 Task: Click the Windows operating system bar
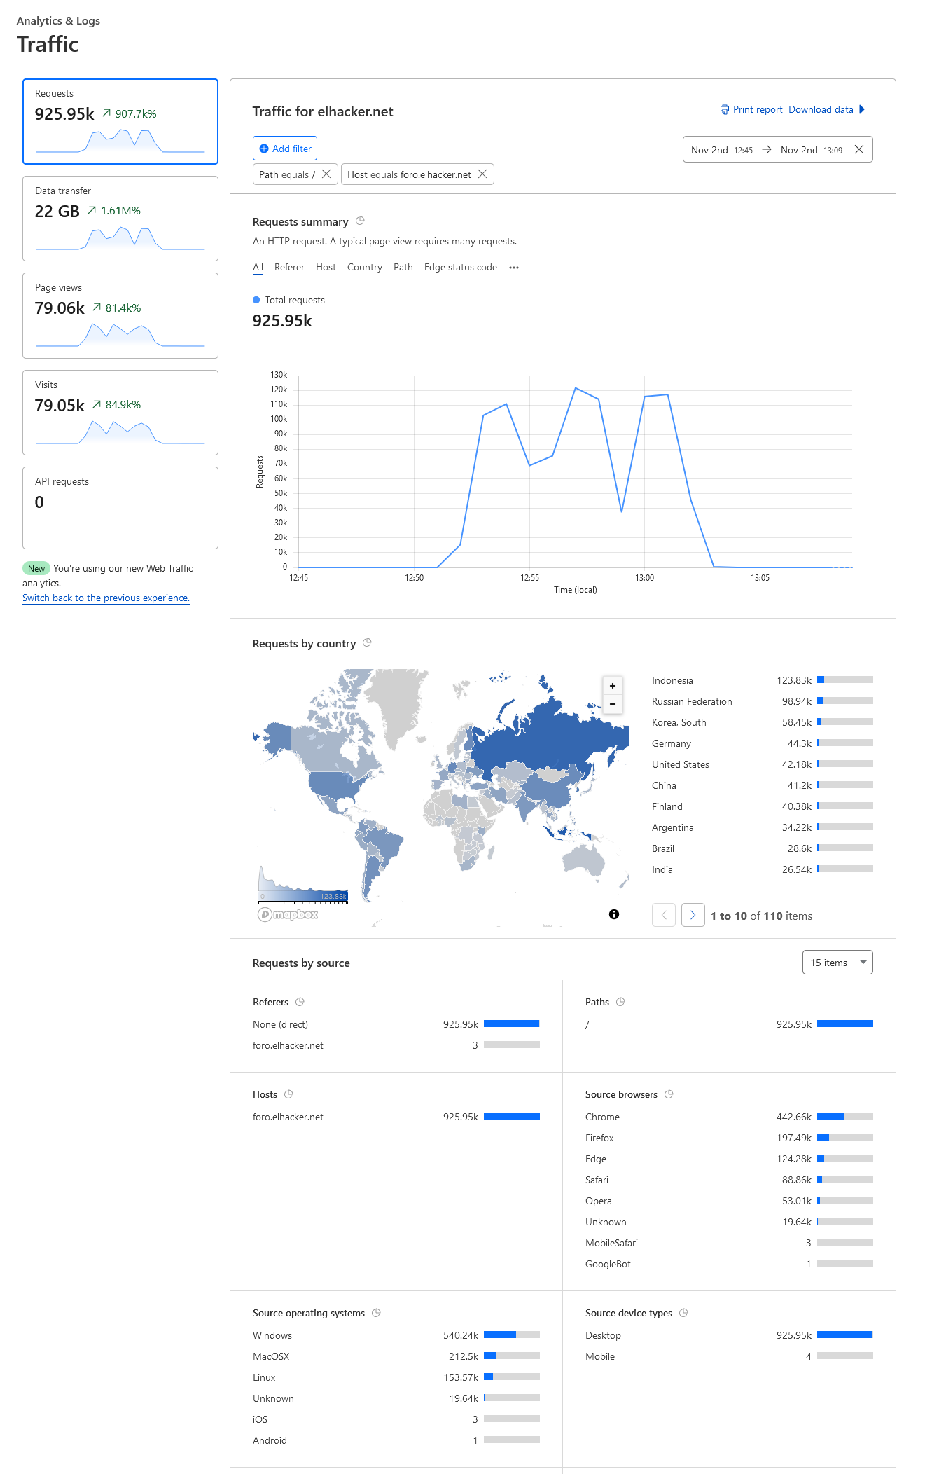click(512, 1335)
